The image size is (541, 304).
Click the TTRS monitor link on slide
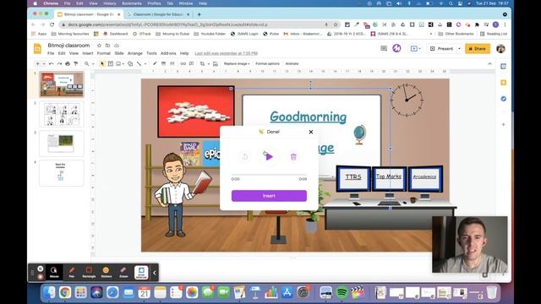coord(353,177)
